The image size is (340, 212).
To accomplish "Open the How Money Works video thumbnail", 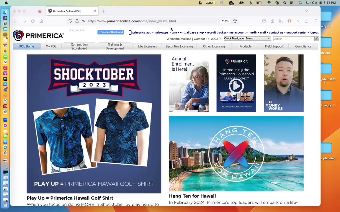I will pos(284,83).
